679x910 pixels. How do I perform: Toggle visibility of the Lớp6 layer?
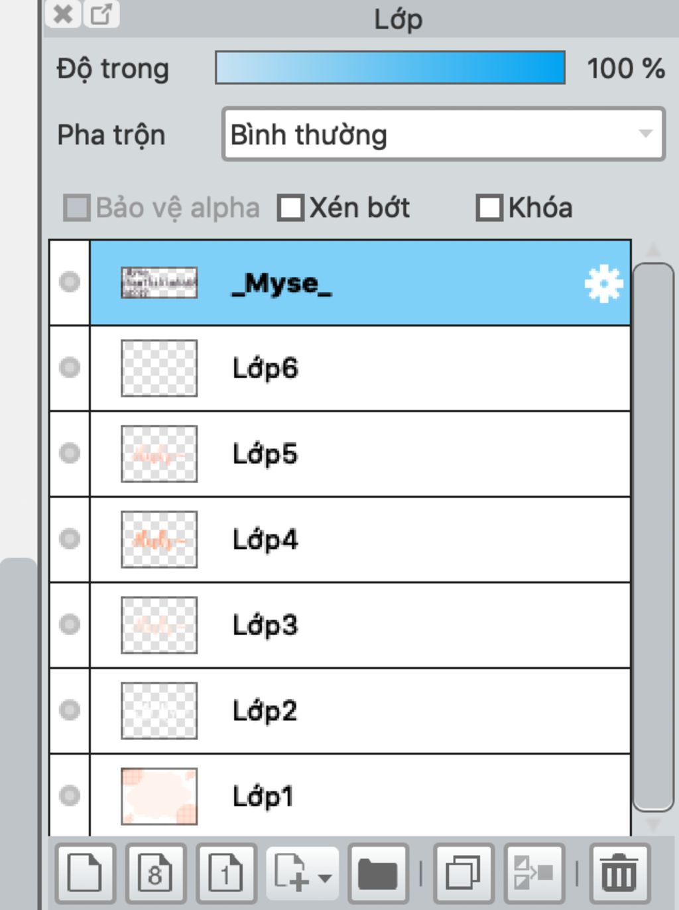pyautogui.click(x=70, y=368)
